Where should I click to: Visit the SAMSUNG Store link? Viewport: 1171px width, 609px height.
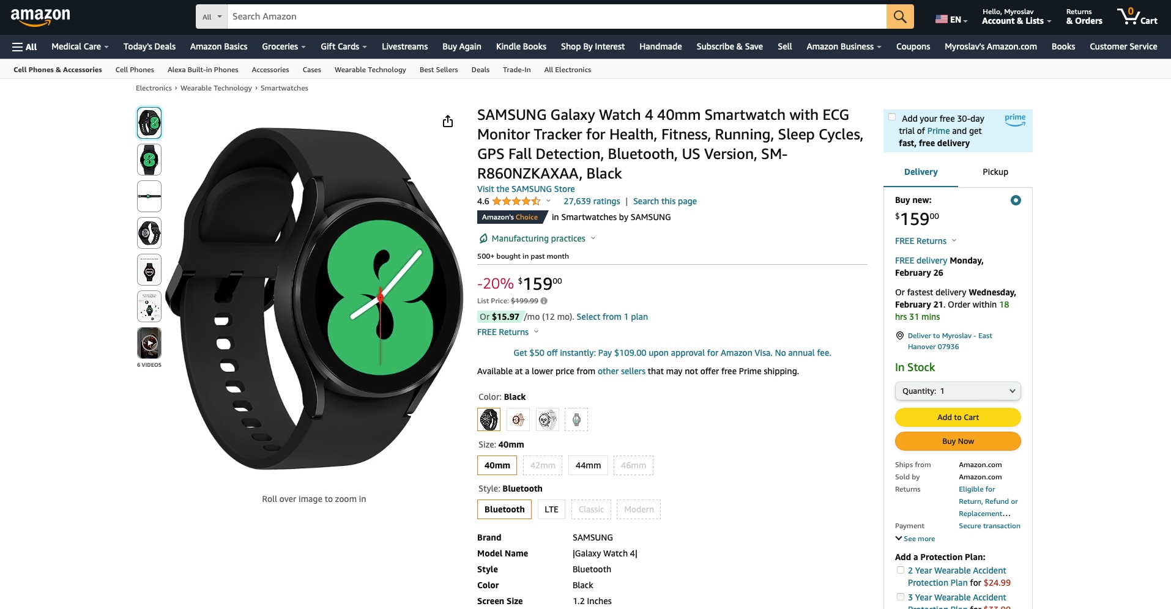526,189
